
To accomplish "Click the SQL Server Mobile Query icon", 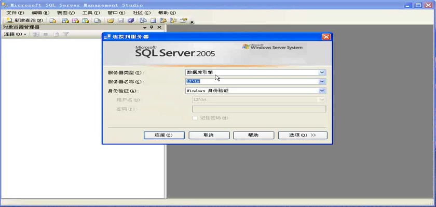I will pyautogui.click(x=98, y=21).
